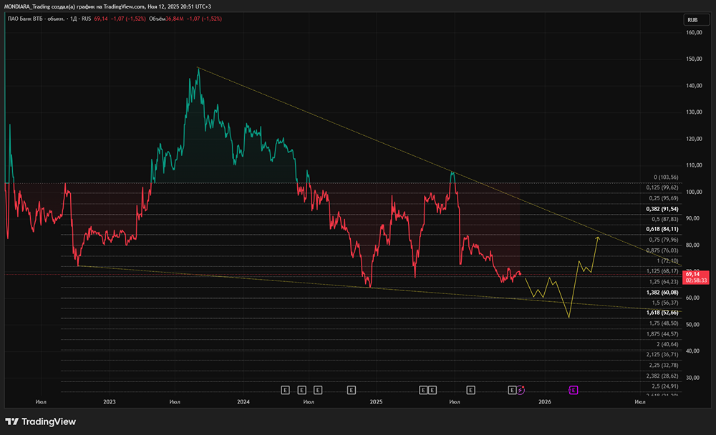Click the 30,00 price axis label

692,378
